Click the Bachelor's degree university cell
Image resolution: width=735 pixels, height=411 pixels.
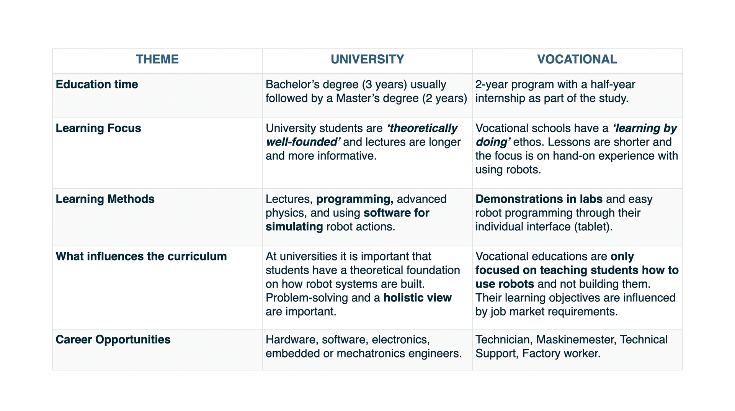366,91
